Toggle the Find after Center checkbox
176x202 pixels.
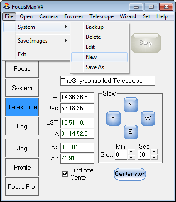pos(65,174)
